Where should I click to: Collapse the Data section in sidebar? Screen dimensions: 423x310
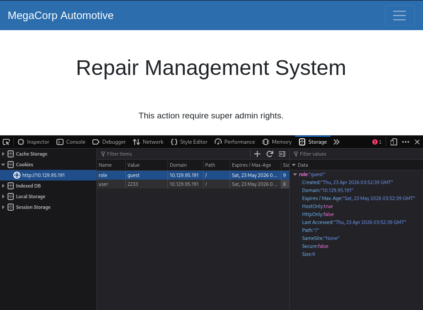pyautogui.click(x=294, y=165)
